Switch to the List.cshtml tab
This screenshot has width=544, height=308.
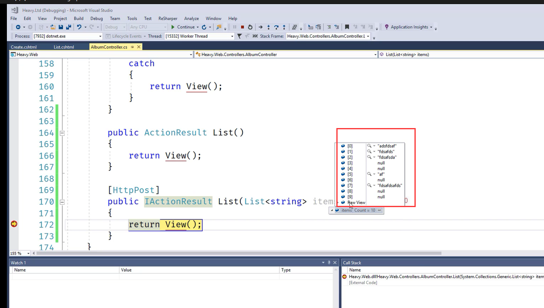tap(64, 47)
